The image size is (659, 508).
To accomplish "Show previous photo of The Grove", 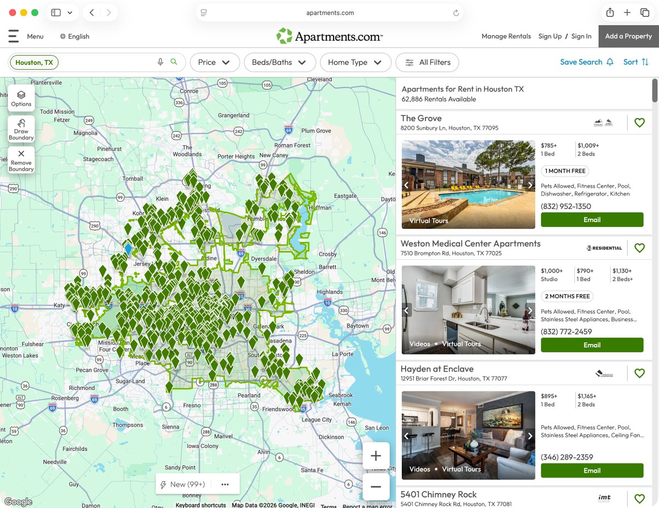I will [x=406, y=185].
